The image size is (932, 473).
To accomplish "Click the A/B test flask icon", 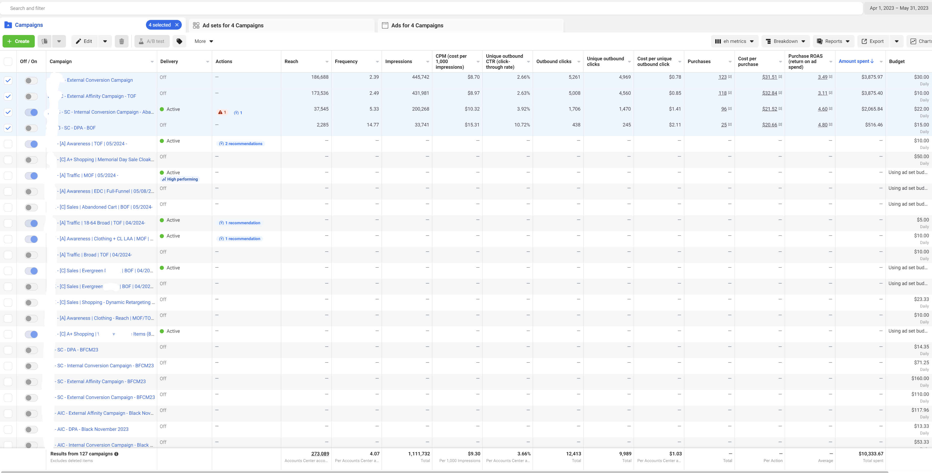I will click(141, 41).
